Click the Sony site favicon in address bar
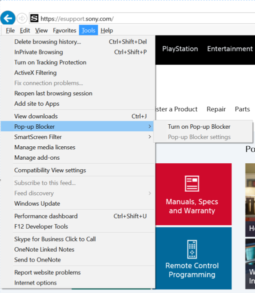This screenshot has width=255, height=293. 34,18
